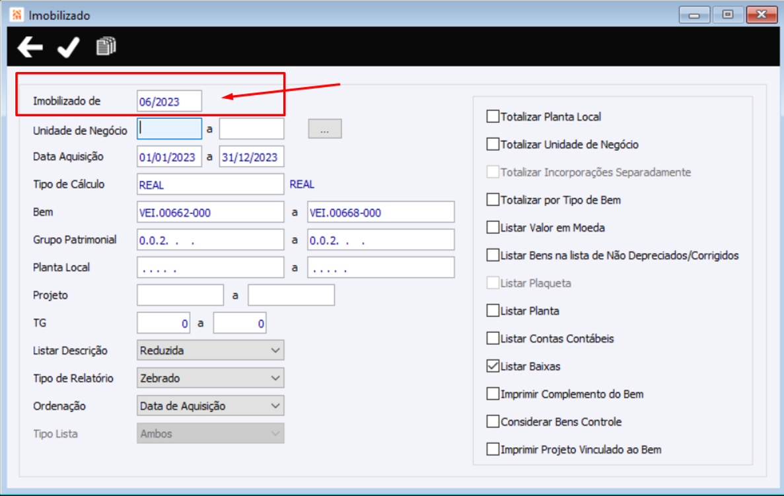
Task: Click the second Projeto field
Action: pos(291,295)
